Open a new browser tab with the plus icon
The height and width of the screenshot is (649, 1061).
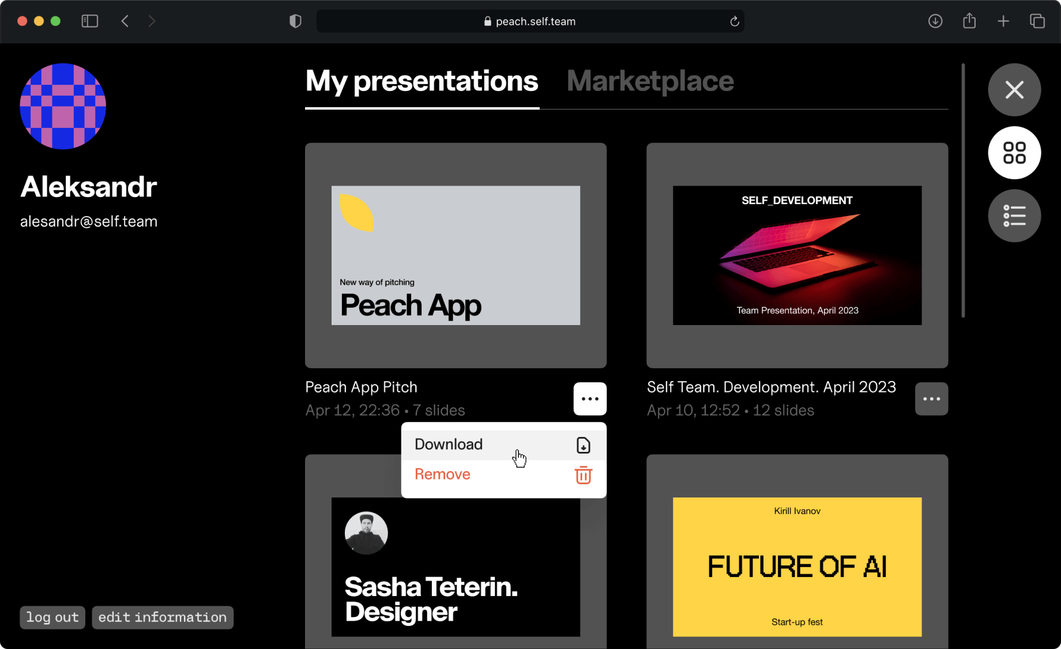1003,21
